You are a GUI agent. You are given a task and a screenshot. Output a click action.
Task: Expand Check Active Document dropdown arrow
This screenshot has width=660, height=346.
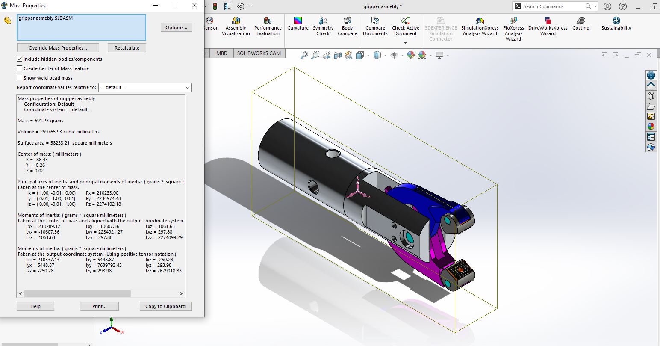(406, 44)
